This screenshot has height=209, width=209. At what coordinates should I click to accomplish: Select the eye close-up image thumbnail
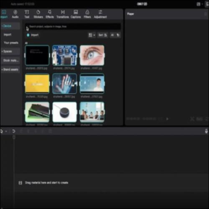[92, 55]
